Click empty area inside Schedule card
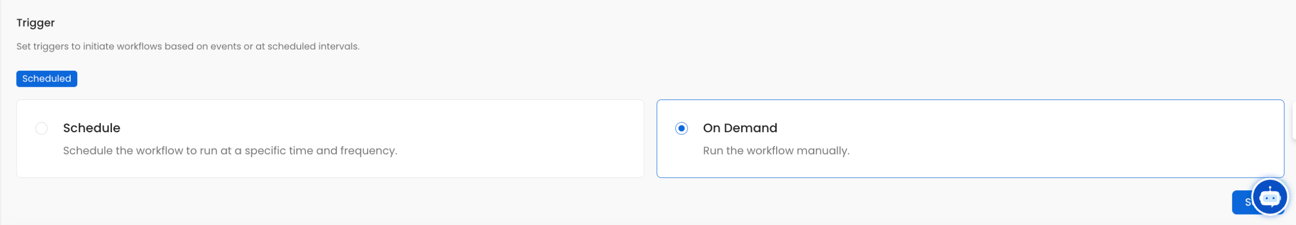This screenshot has height=225, width=1296. 503,135
